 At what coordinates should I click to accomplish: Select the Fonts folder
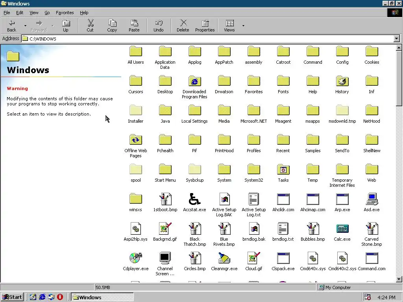[x=283, y=85]
